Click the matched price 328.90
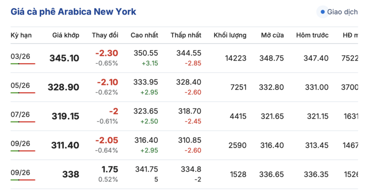379x192 pixels. [63, 87]
